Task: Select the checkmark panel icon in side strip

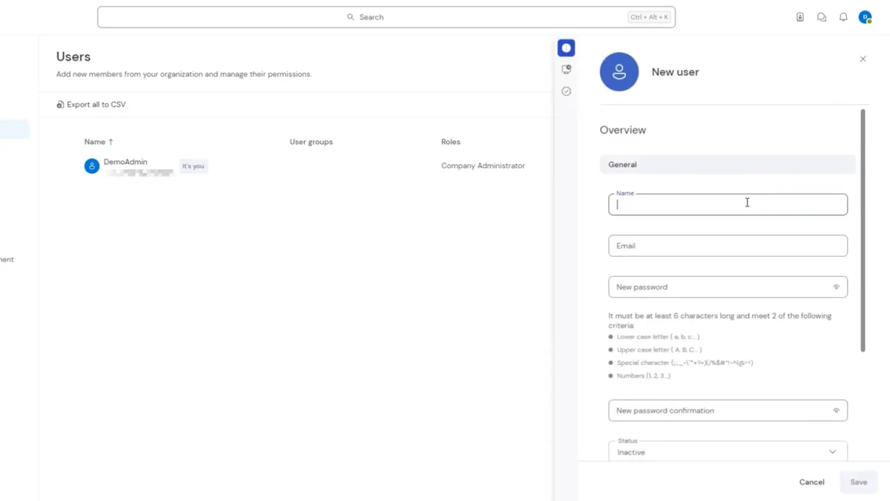Action: pyautogui.click(x=567, y=91)
